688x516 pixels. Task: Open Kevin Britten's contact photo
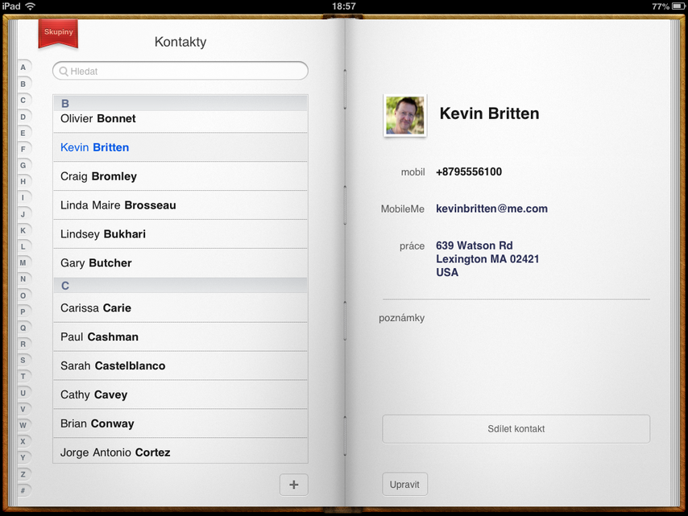(x=404, y=115)
